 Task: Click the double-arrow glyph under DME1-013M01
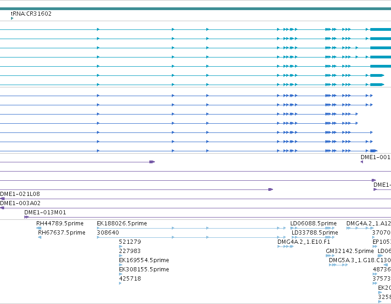point(27,217)
